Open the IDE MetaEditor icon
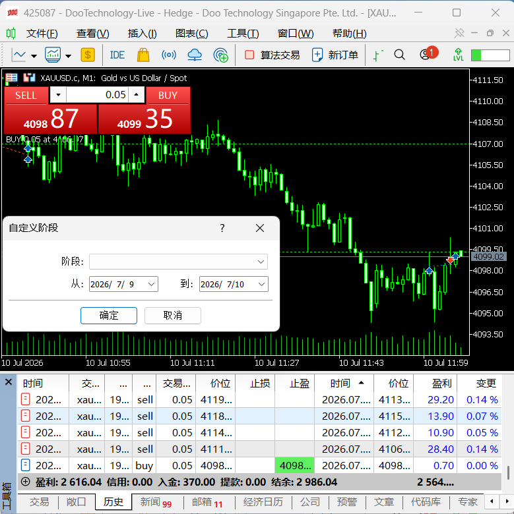This screenshot has width=514, height=514. pos(117,55)
